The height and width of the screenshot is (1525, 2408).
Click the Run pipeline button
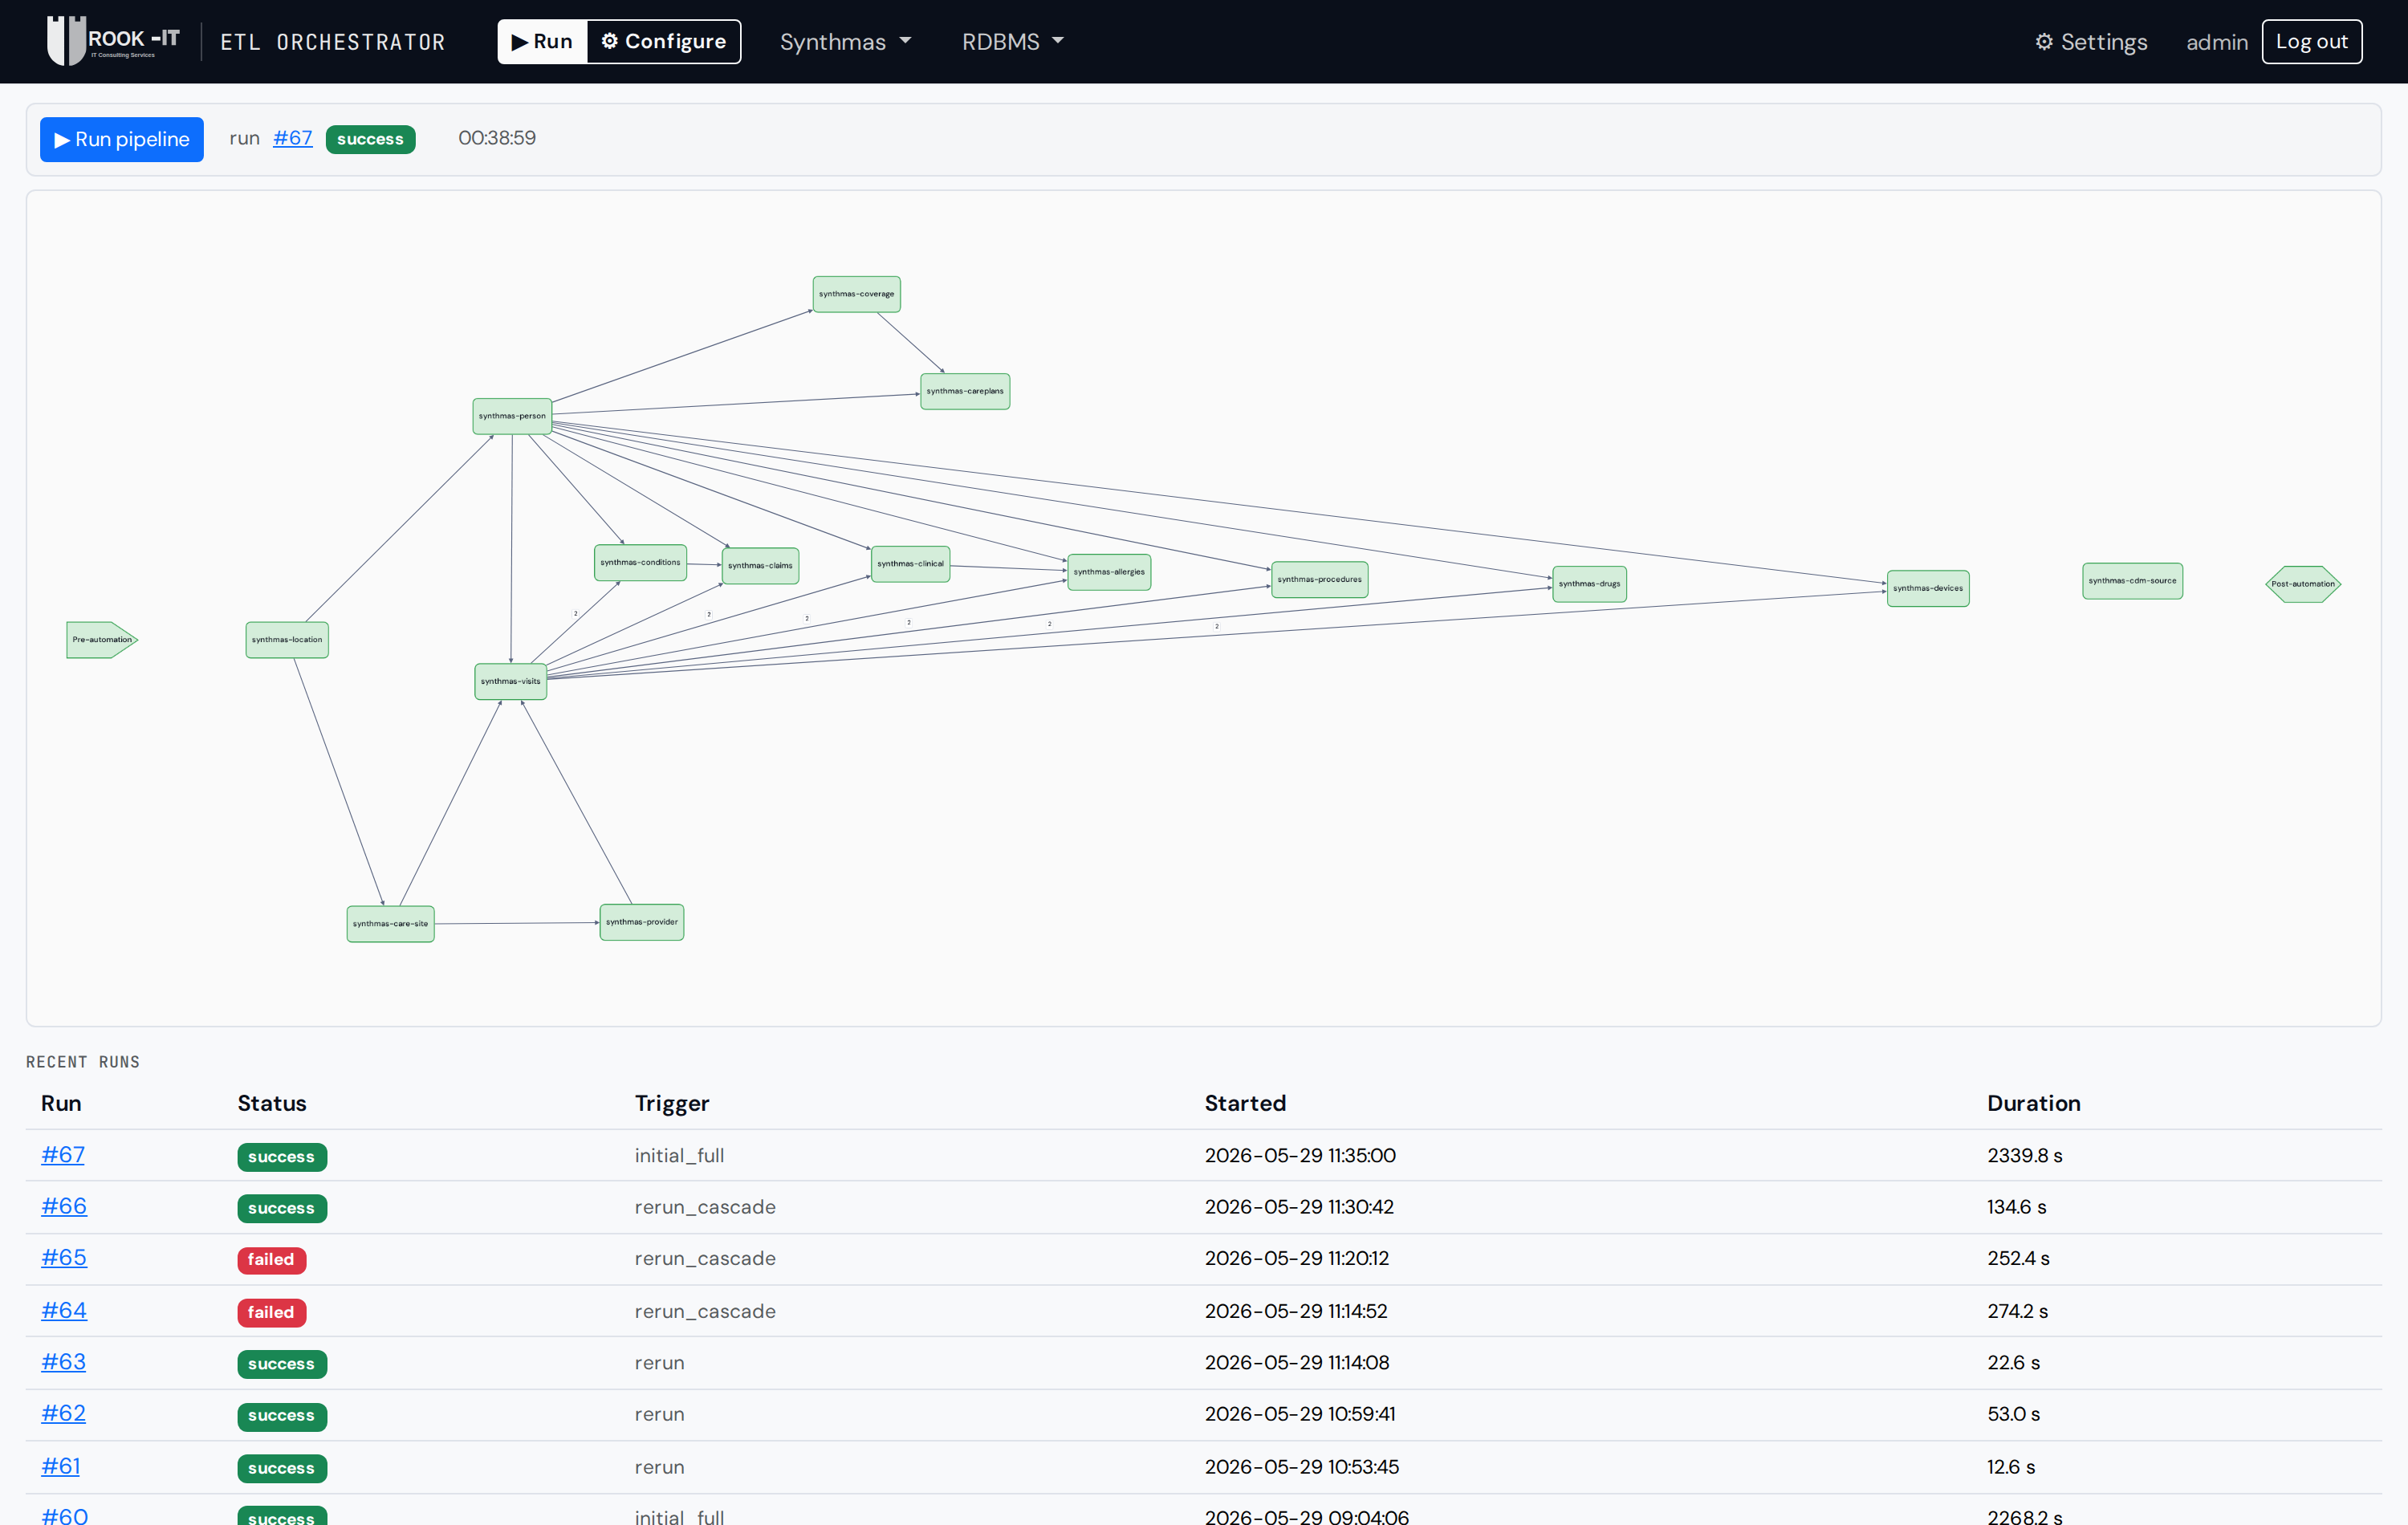click(x=122, y=139)
